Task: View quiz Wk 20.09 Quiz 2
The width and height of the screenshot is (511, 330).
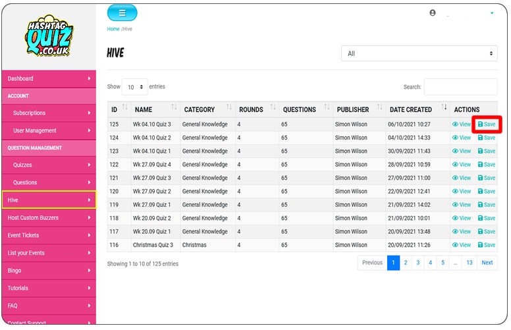Action: (x=462, y=218)
